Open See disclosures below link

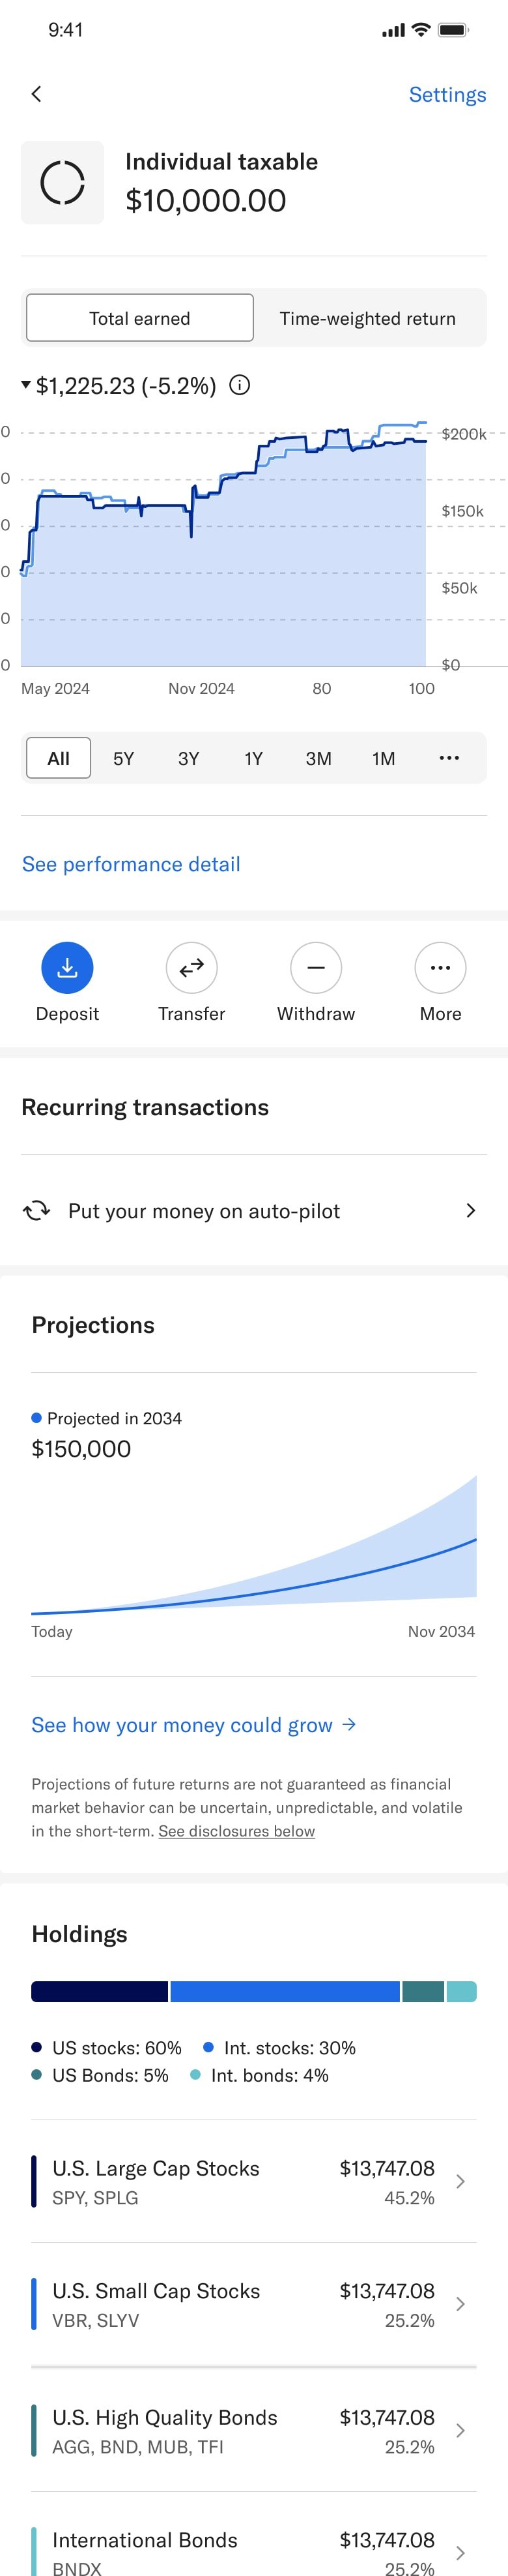(236, 1831)
